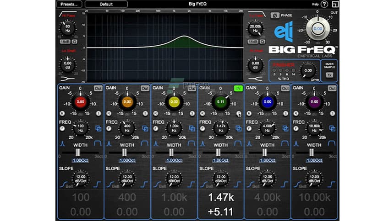383x221 pixels.
Task: Choose low shelf slope shape on 100 Hz band
Action: tap(63, 184)
